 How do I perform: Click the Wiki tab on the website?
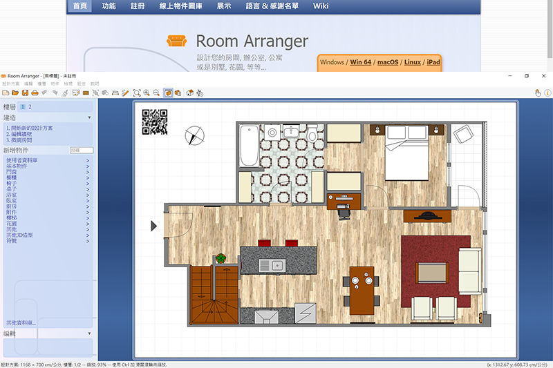pyautogui.click(x=321, y=6)
